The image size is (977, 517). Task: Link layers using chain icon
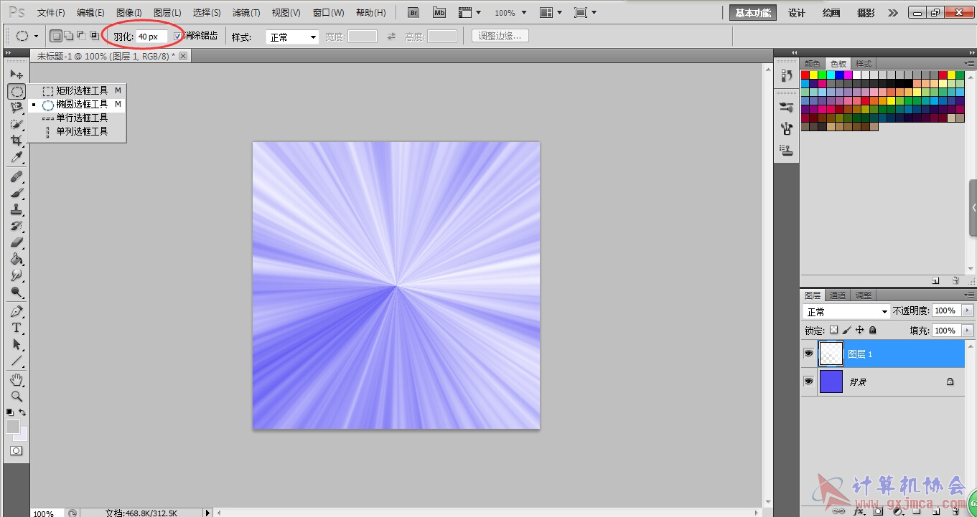tap(837, 511)
